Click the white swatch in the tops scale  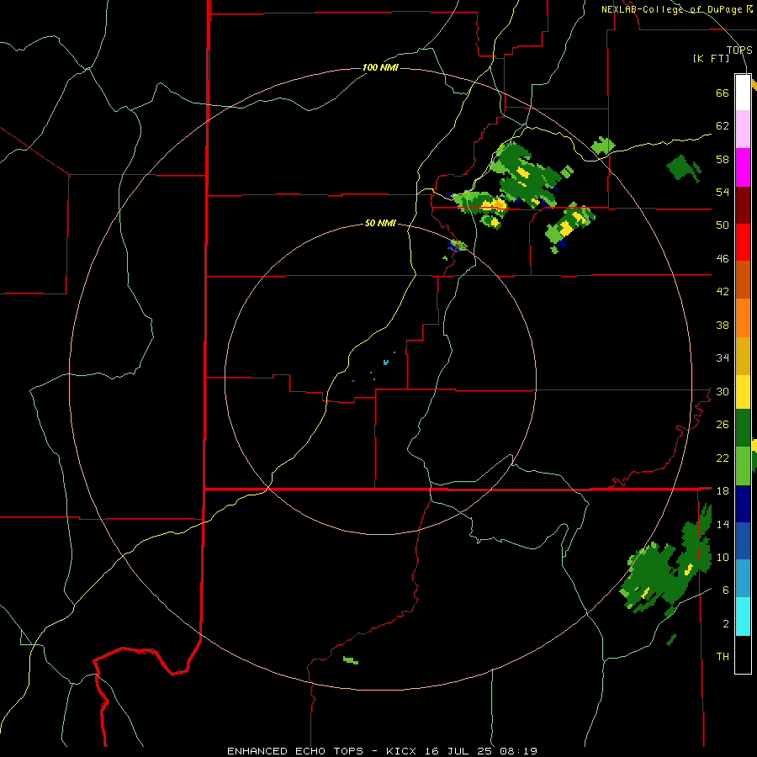(x=743, y=93)
